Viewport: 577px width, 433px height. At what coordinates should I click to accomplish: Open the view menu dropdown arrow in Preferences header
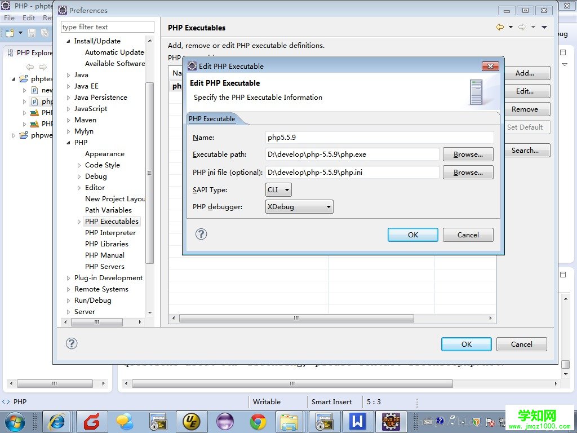pos(544,27)
